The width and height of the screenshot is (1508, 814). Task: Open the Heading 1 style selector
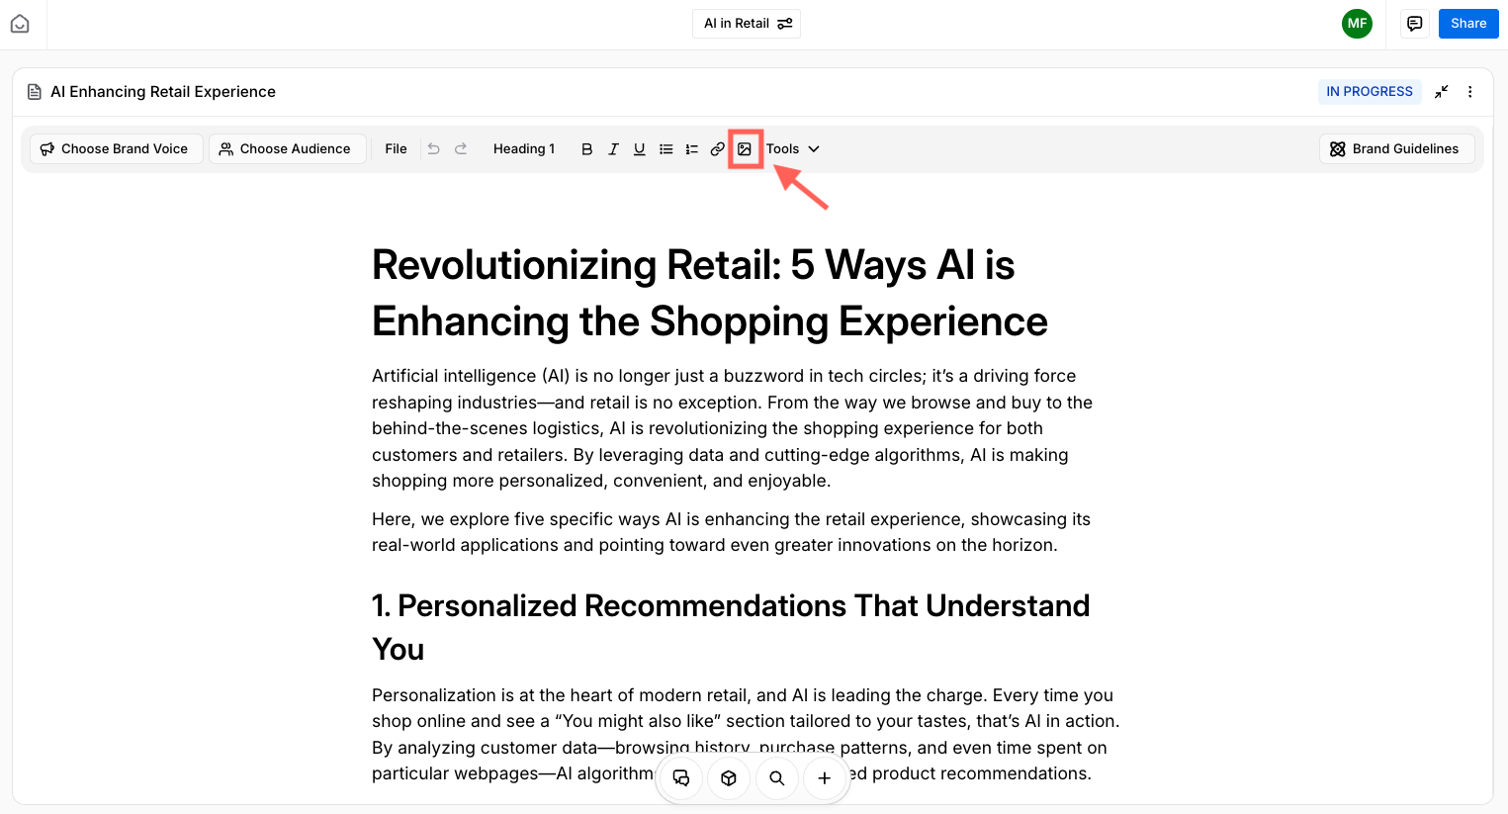coord(524,148)
